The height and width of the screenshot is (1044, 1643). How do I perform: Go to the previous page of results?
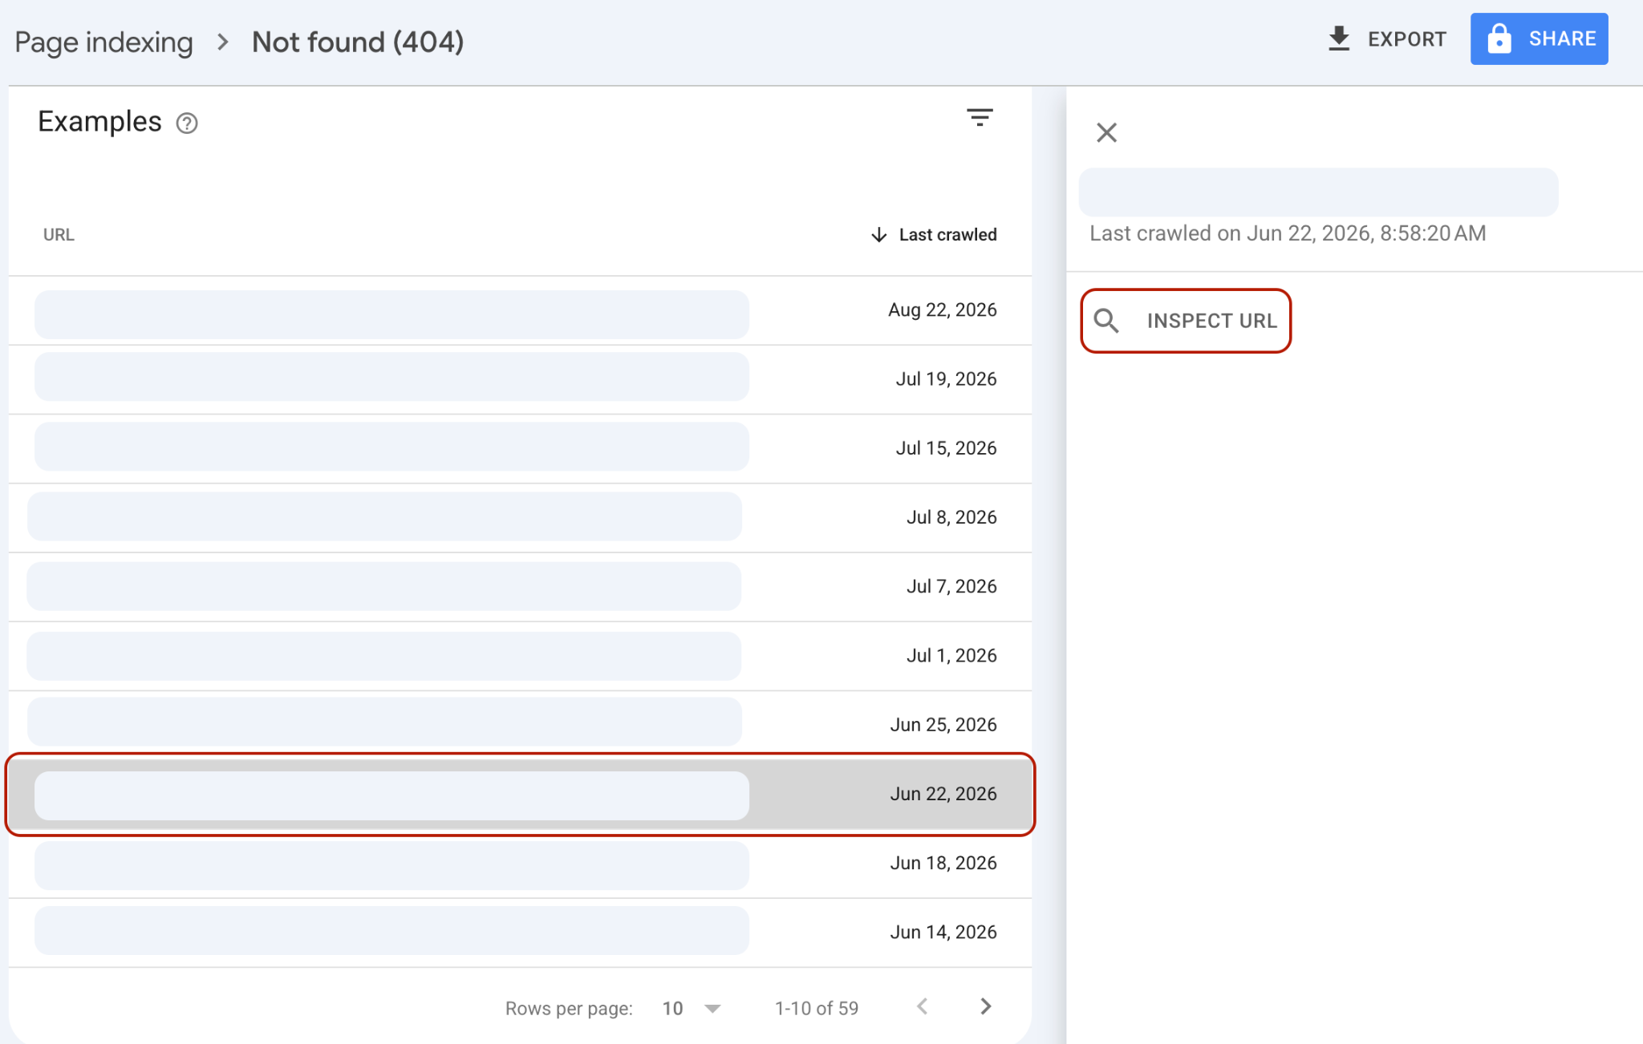pos(923,1006)
